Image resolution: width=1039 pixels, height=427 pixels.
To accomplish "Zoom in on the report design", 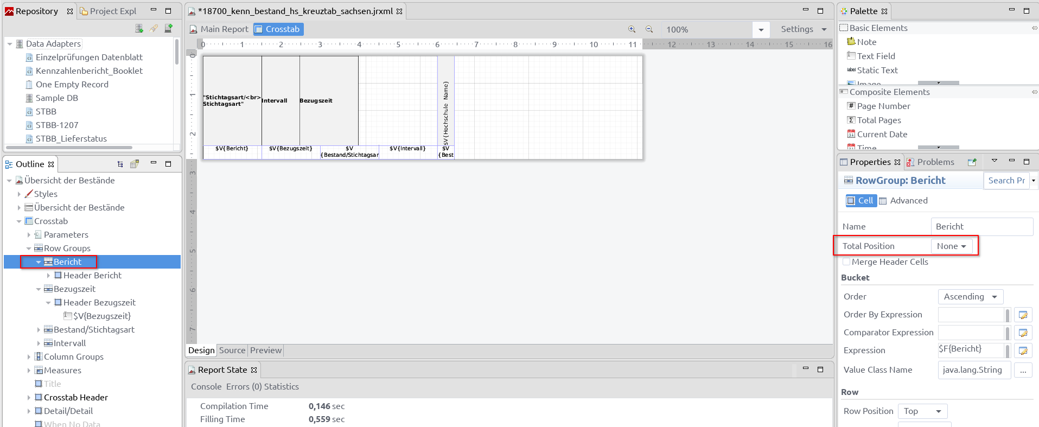I will 632,29.
